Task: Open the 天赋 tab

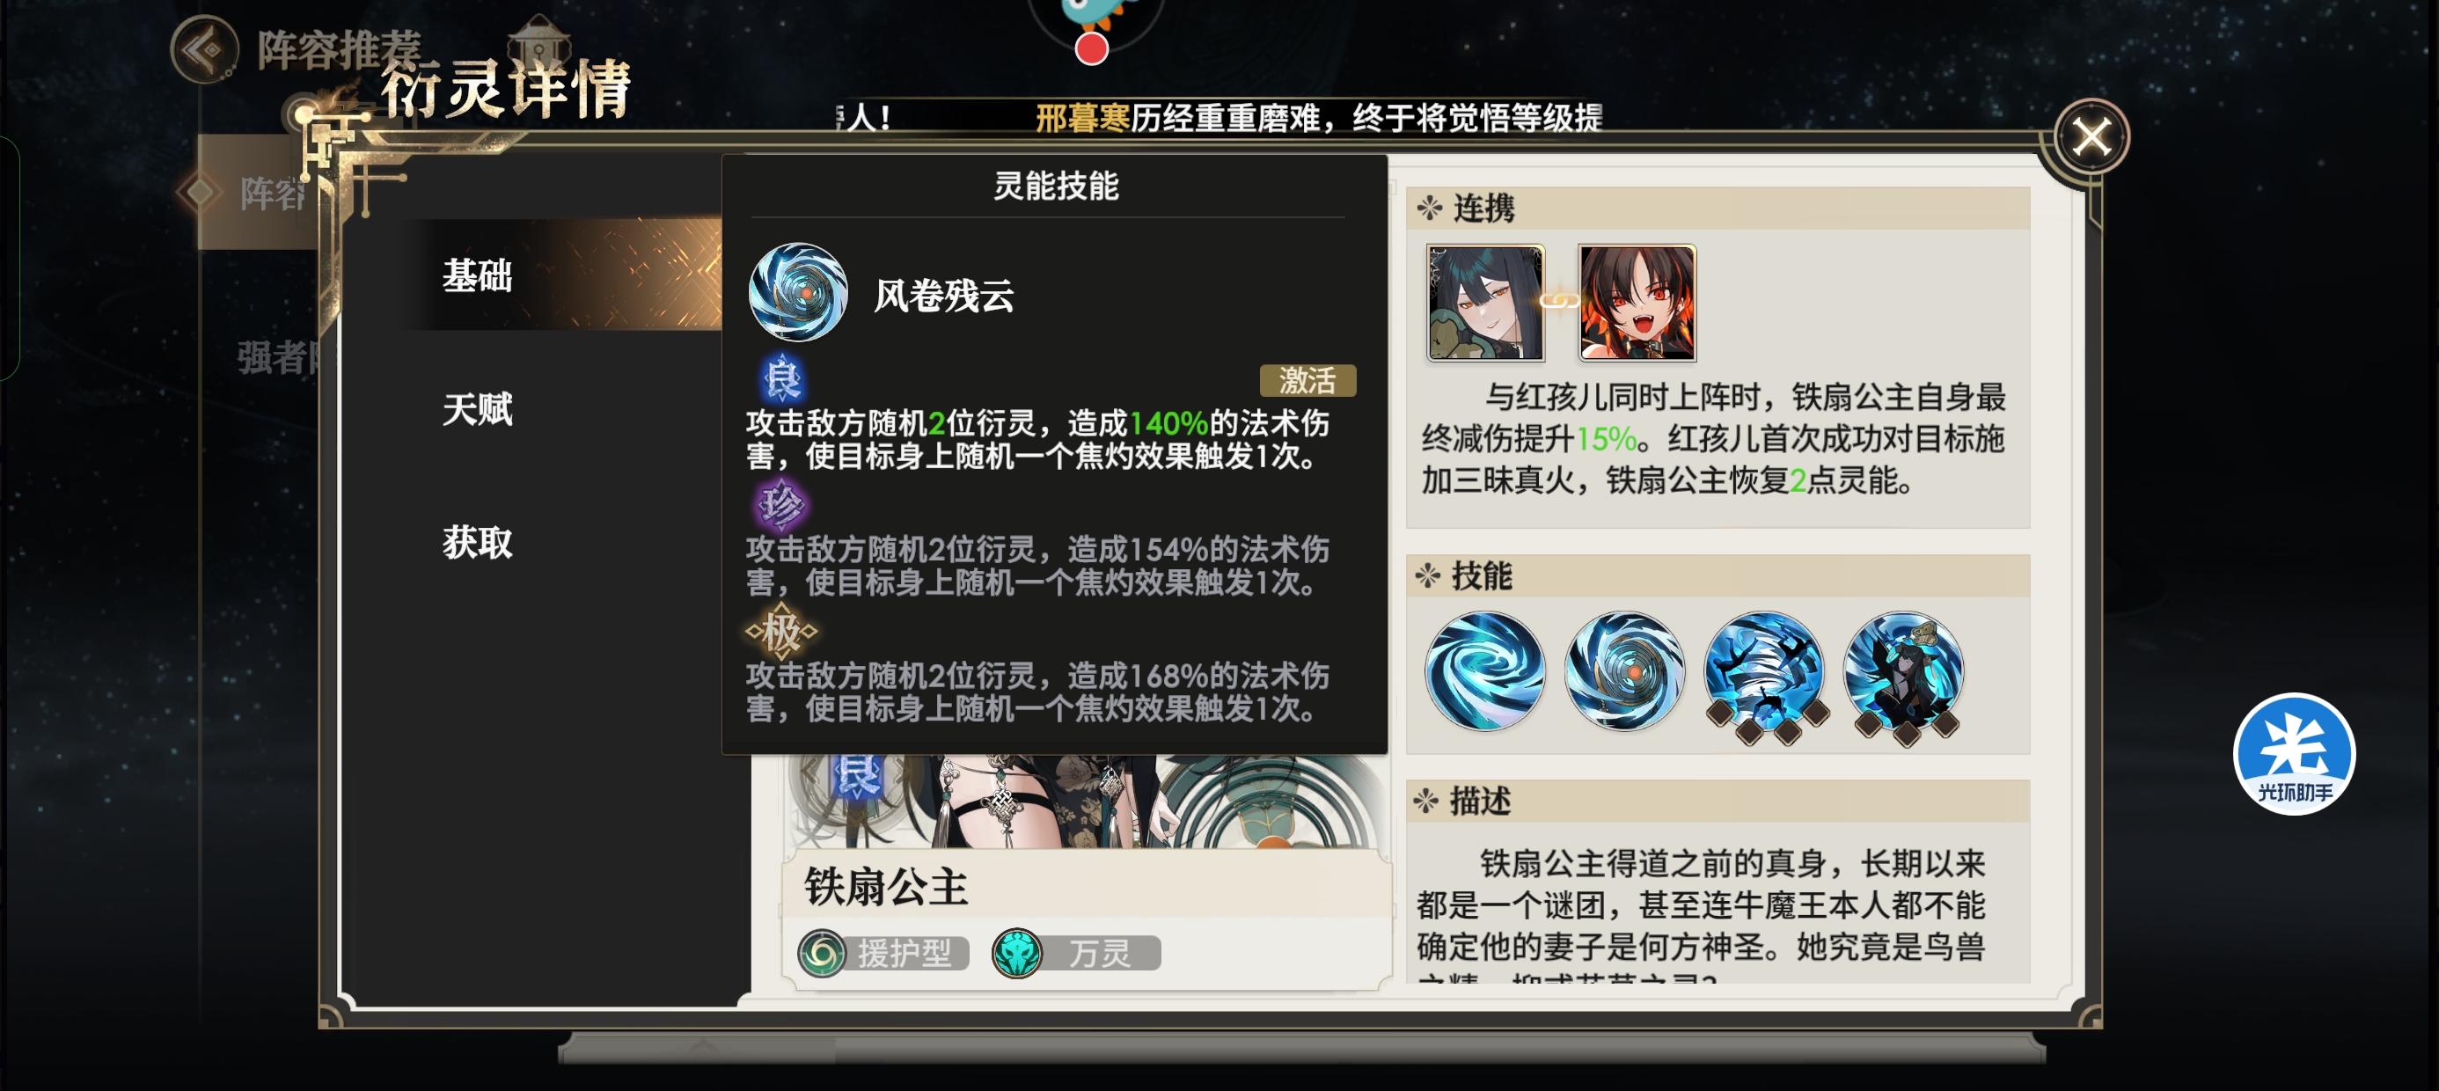Action: click(477, 410)
